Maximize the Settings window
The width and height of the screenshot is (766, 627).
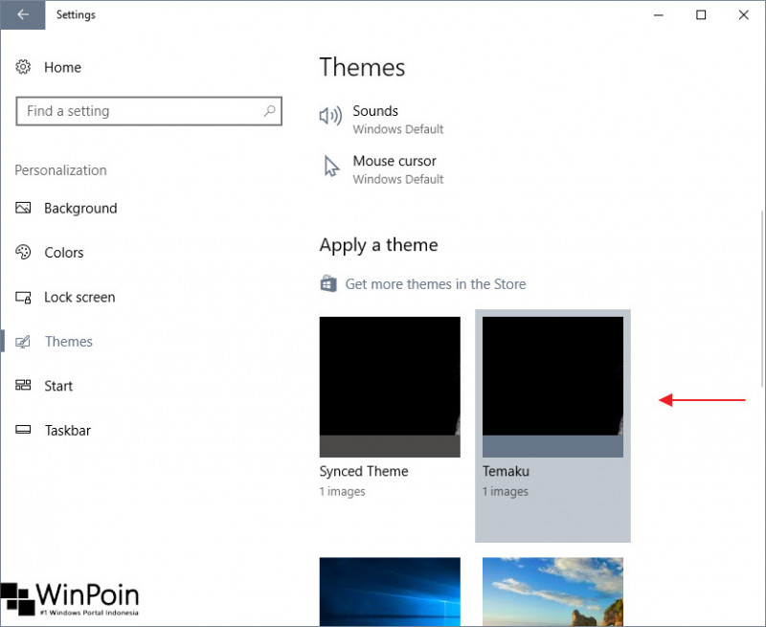click(x=701, y=15)
